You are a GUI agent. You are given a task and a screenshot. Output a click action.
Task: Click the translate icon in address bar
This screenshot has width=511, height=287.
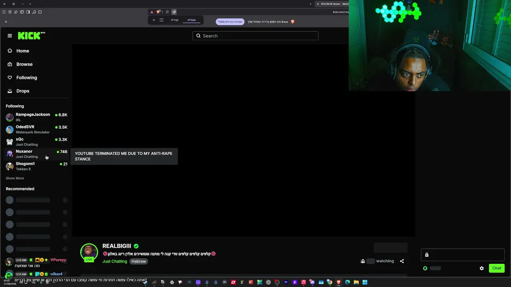(x=174, y=12)
